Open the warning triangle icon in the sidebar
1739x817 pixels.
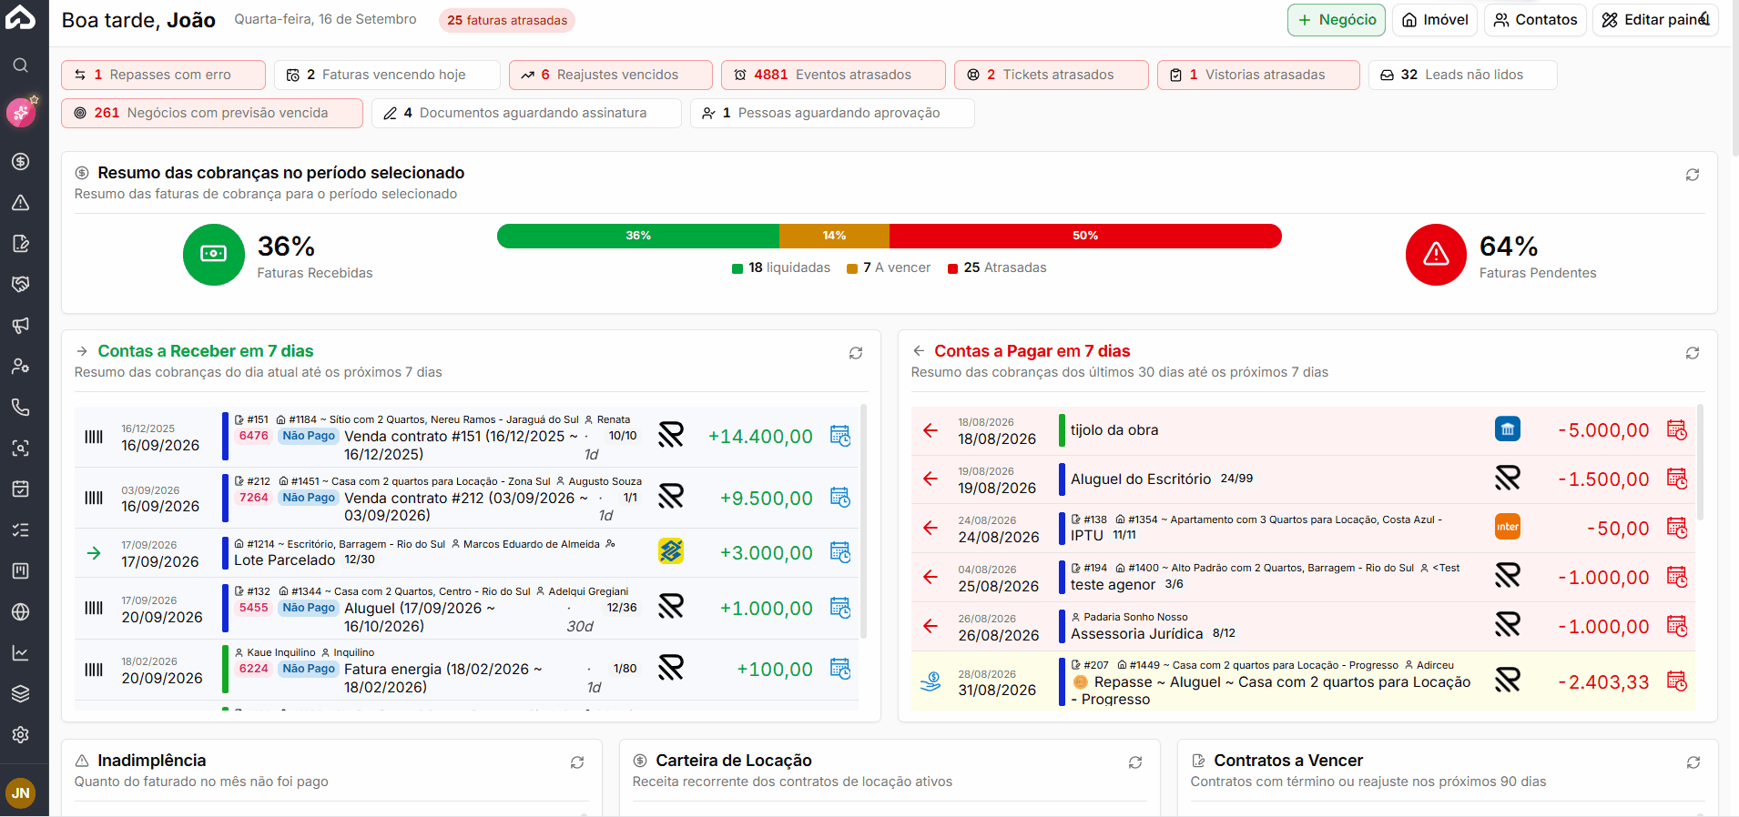[x=20, y=203]
